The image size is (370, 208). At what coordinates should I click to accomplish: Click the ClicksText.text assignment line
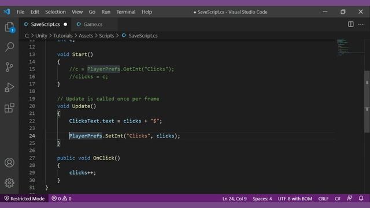point(116,121)
